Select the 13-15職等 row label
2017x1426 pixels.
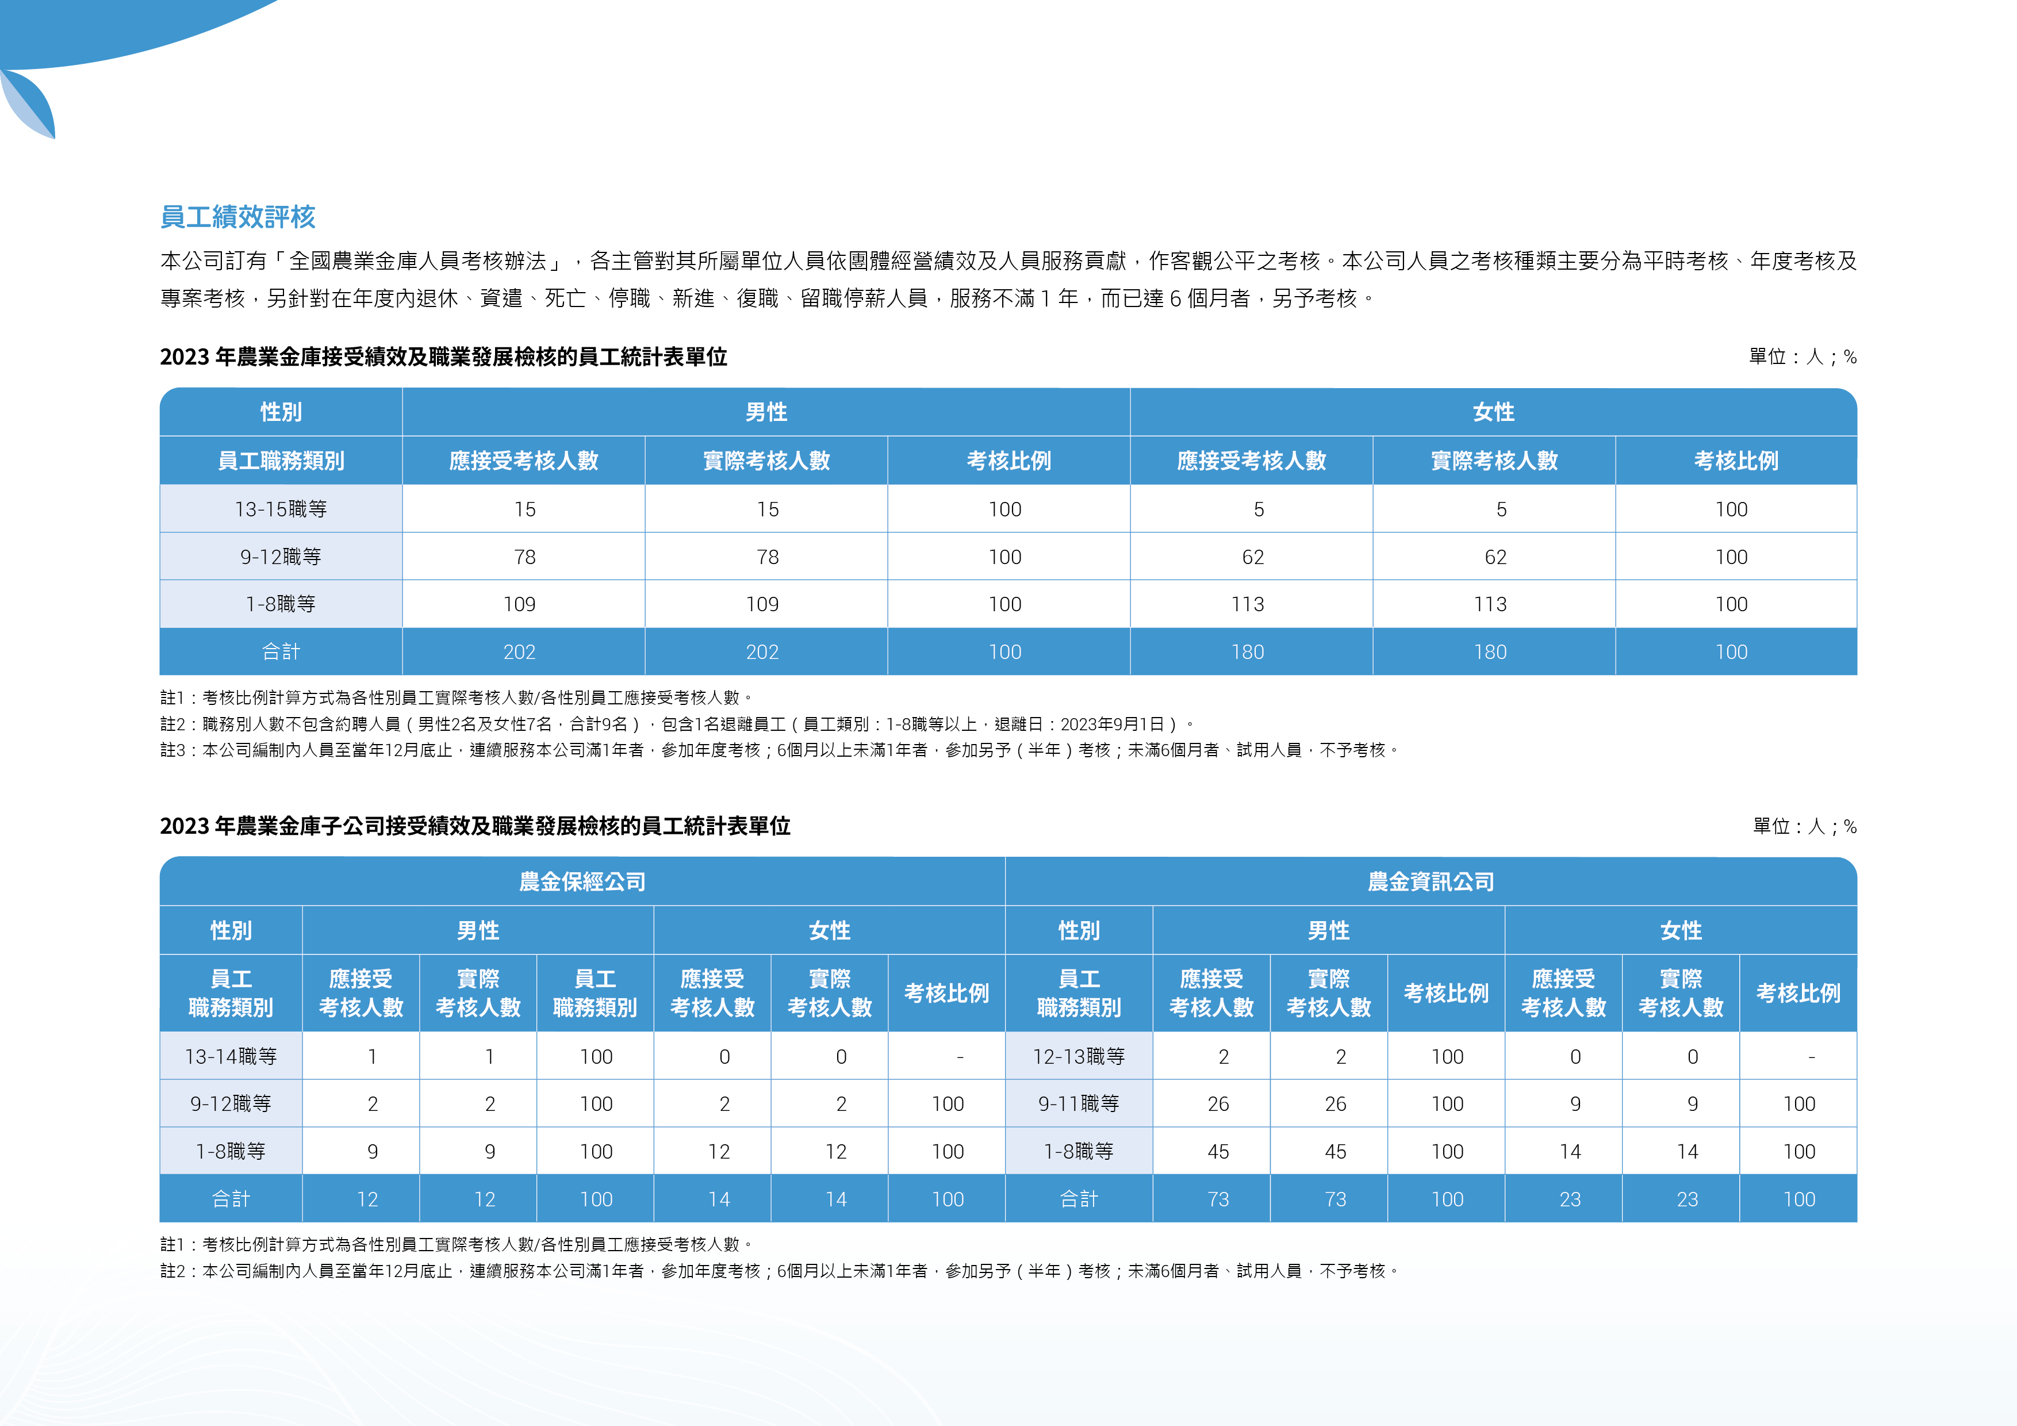[281, 509]
